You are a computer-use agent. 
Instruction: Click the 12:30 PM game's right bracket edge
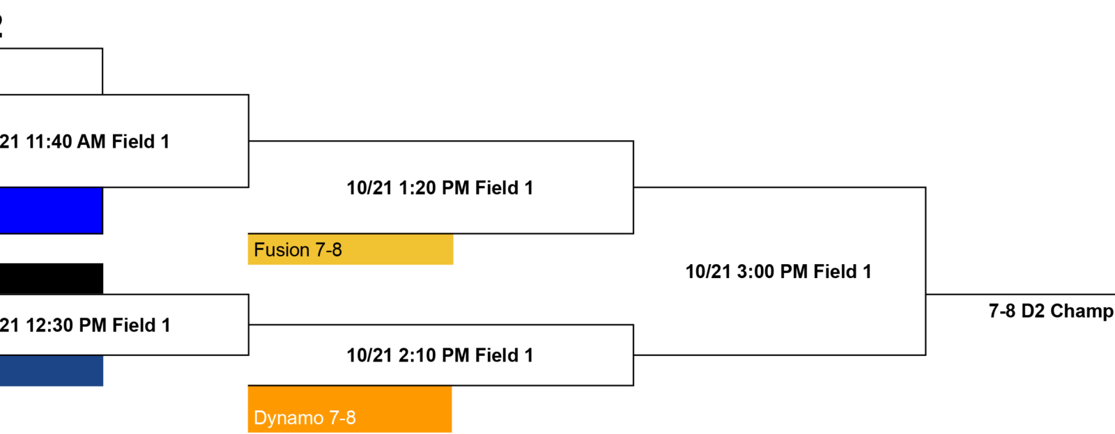[249, 325]
